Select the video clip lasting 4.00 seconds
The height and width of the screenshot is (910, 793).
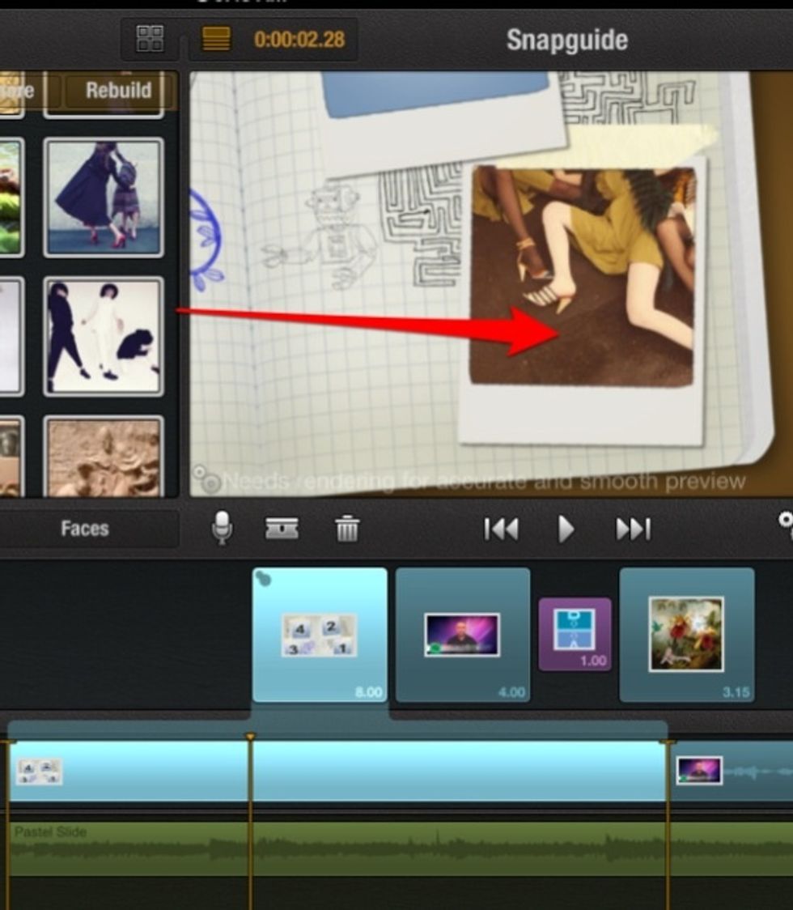pos(463,634)
